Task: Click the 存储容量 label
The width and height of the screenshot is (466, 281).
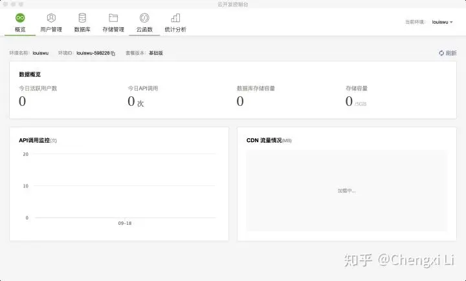Action: 357,88
